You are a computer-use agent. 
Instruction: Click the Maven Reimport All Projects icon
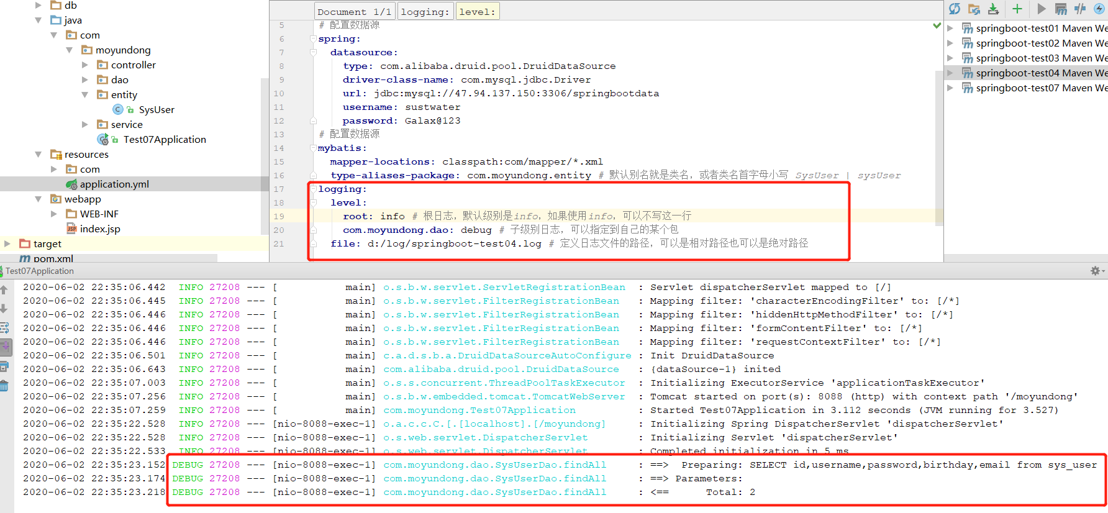tap(955, 9)
